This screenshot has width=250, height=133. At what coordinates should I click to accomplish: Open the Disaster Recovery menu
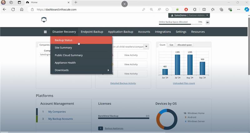(64, 32)
